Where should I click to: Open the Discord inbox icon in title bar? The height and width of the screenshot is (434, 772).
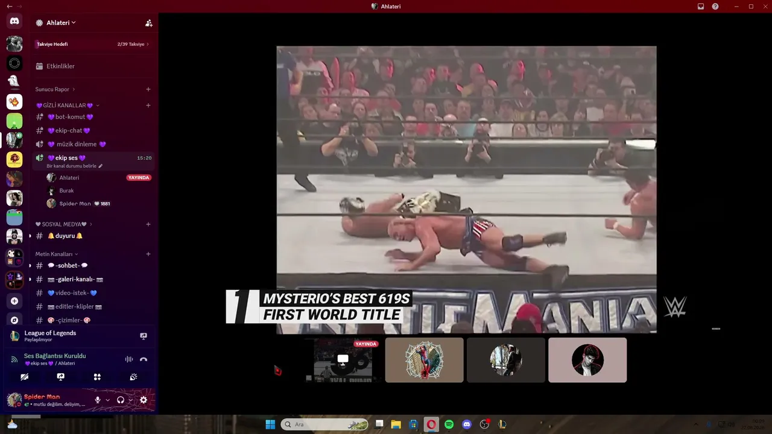[x=701, y=7]
